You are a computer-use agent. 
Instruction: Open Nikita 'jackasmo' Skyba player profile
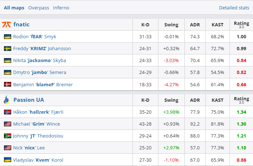point(39,60)
